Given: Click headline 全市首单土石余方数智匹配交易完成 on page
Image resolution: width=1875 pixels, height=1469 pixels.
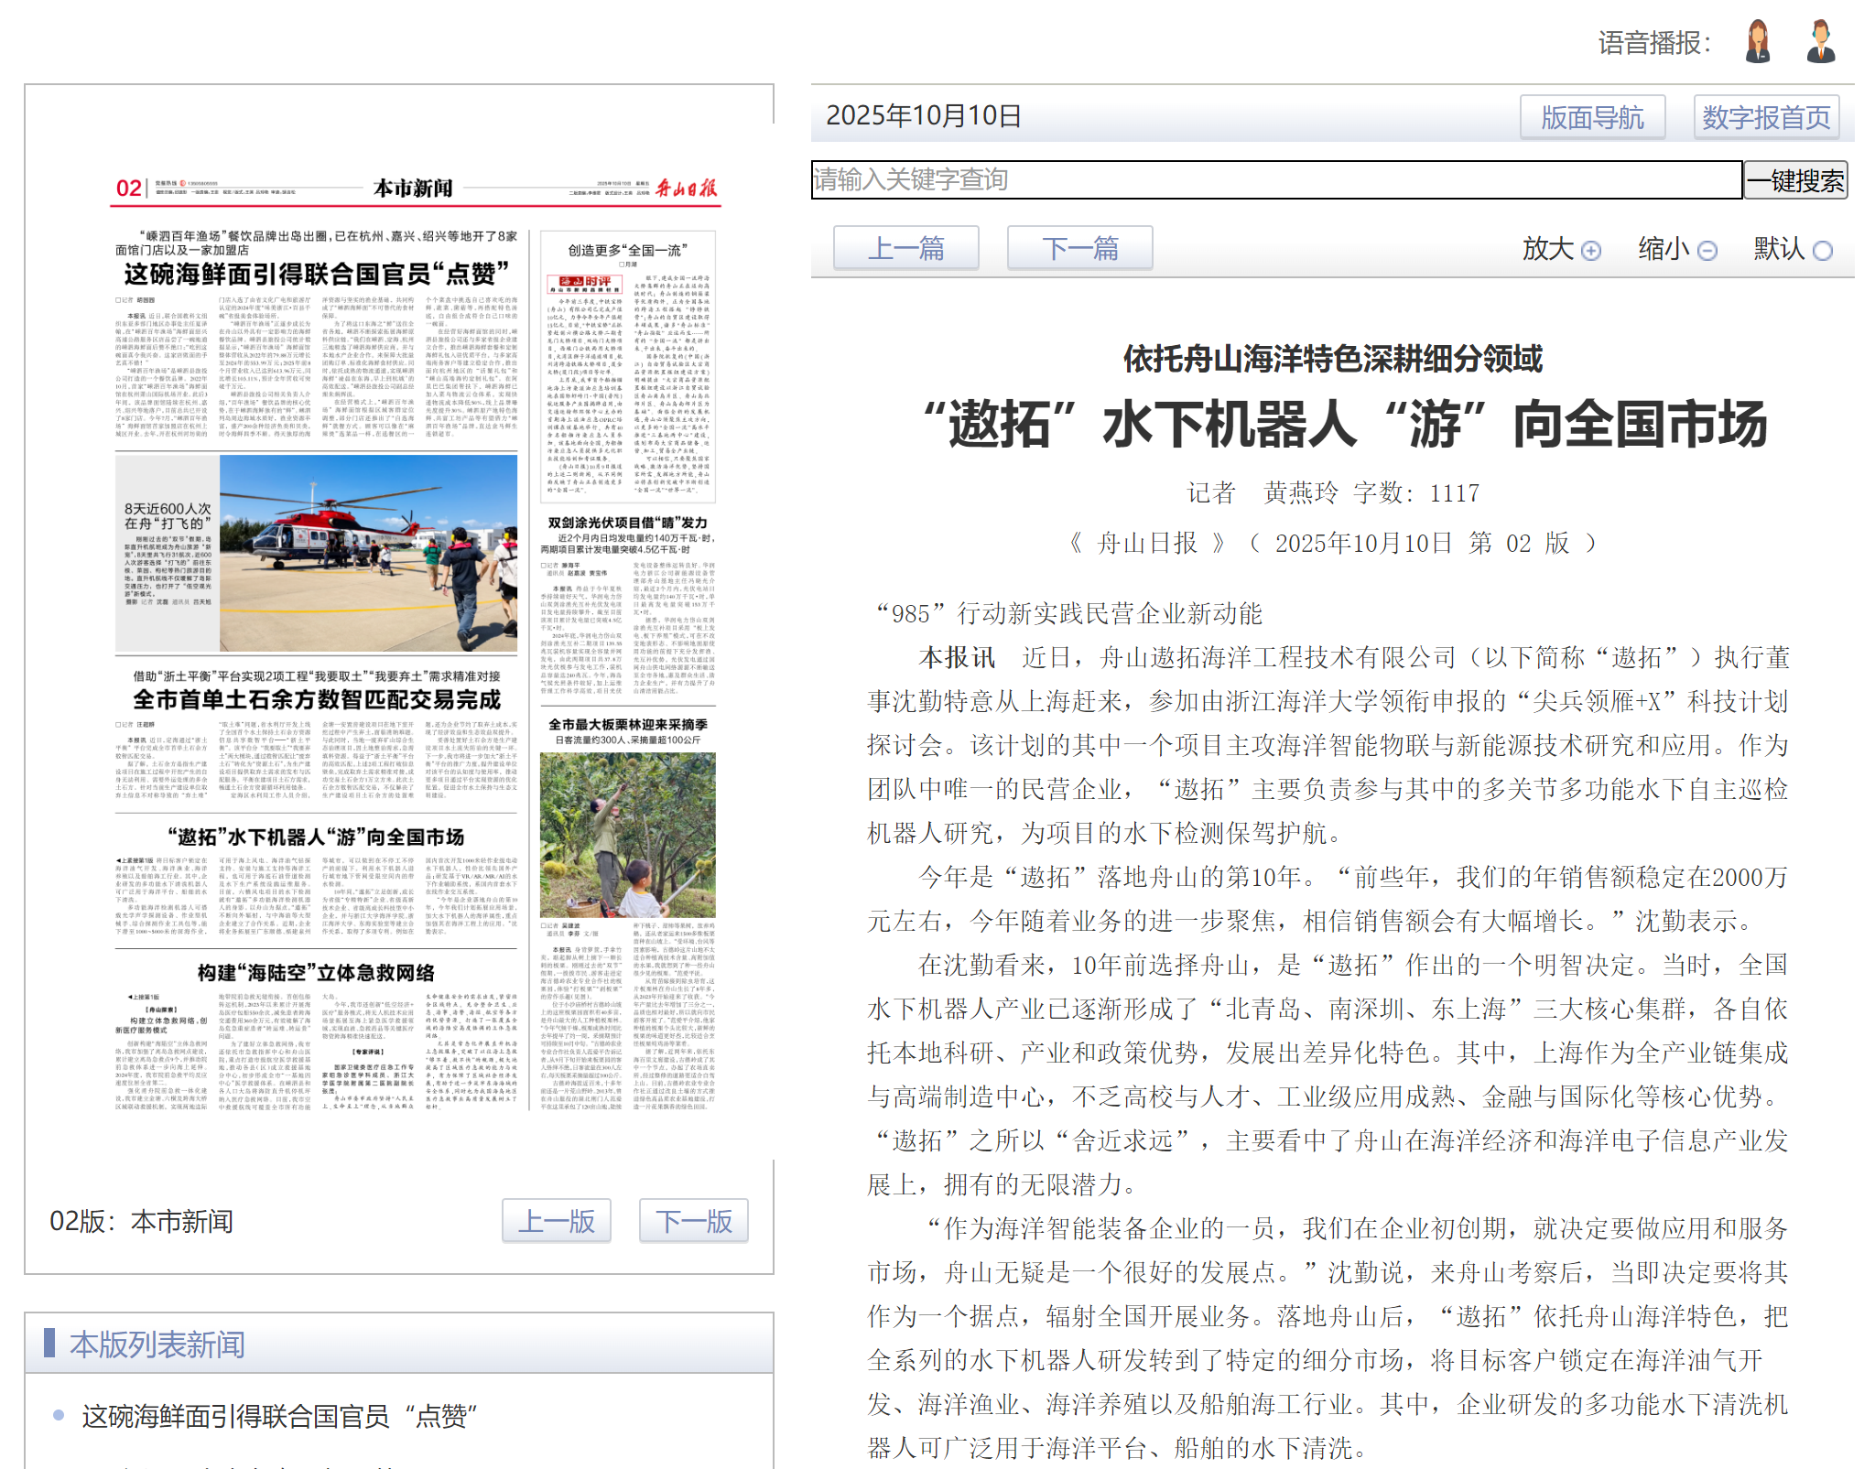Looking at the screenshot, I should (x=317, y=700).
